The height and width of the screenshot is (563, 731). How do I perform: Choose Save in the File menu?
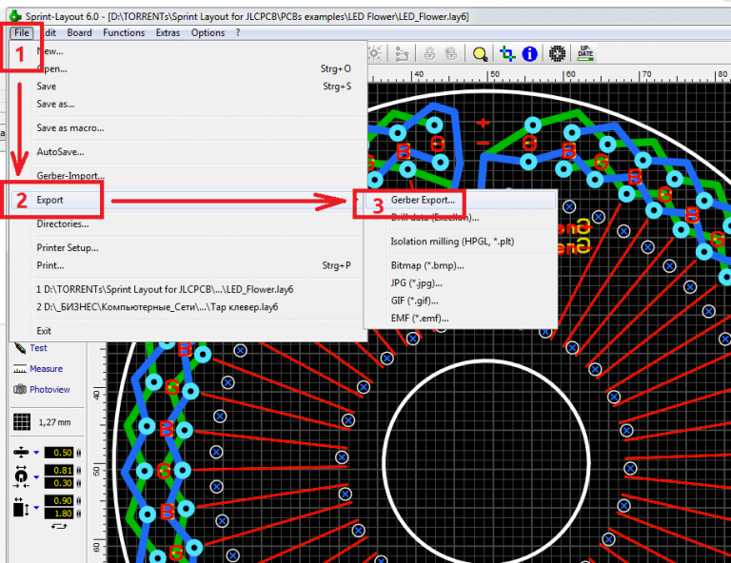click(x=188, y=87)
